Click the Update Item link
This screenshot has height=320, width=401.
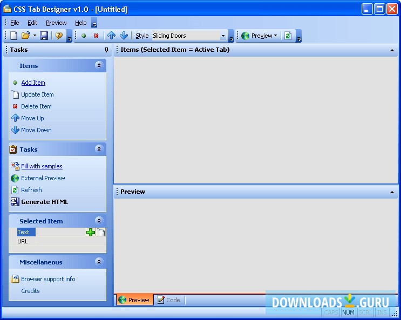pyautogui.click(x=37, y=94)
